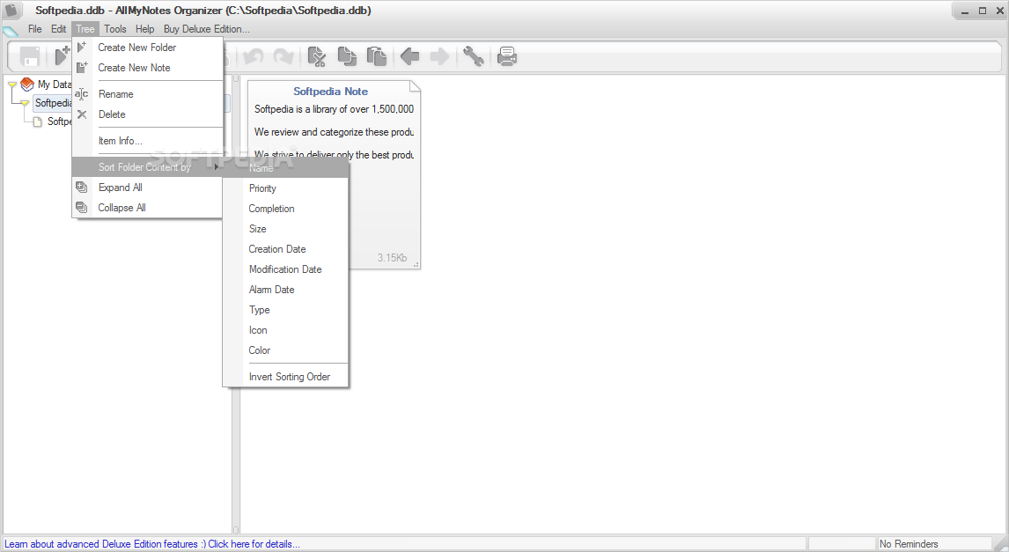Viewport: 1009px width, 552px height.
Task: Select the Softpedia note under folder
Action: click(59, 121)
